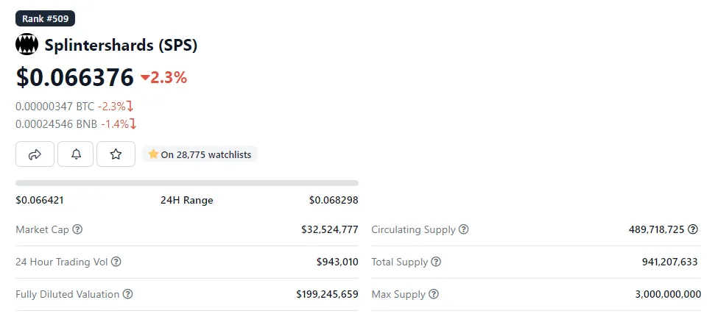The width and height of the screenshot is (715, 322).
Task: Open the 28,775 watchlists badge
Action: [200, 154]
